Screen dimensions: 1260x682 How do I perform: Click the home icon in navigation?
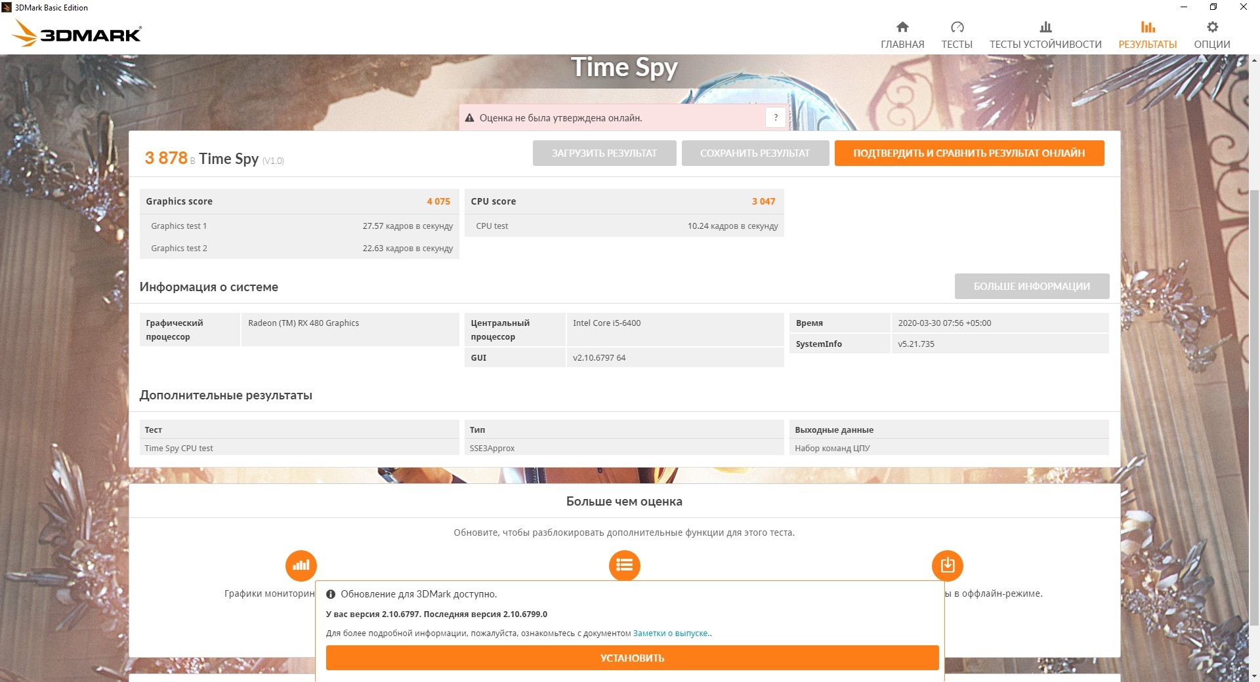coord(902,27)
